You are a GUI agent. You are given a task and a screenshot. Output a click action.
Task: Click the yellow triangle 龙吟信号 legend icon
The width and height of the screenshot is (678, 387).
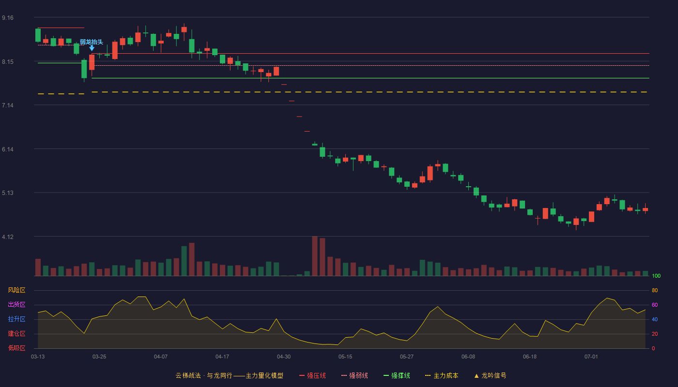pos(477,376)
